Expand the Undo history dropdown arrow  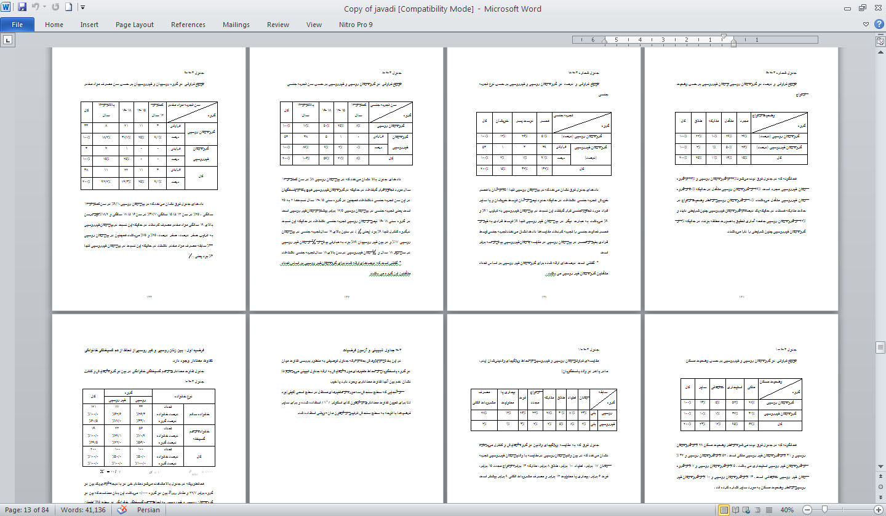tap(45, 7)
